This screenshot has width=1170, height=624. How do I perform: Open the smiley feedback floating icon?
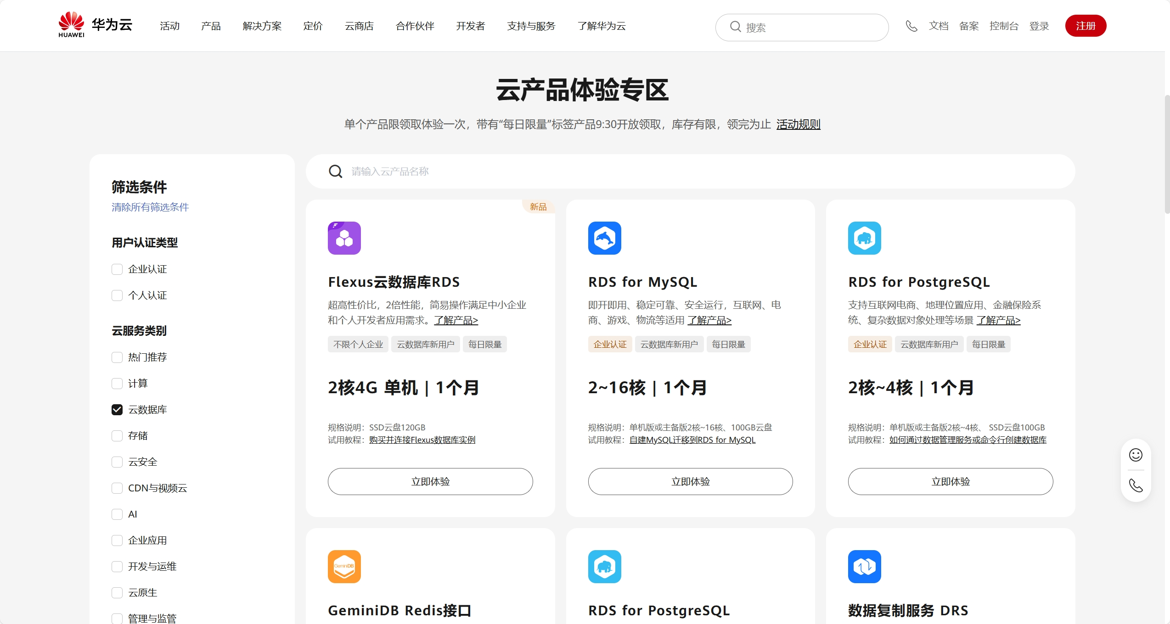click(x=1136, y=455)
